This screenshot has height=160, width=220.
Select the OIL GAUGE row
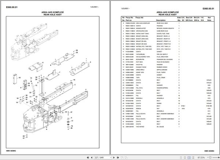click(x=168, y=127)
